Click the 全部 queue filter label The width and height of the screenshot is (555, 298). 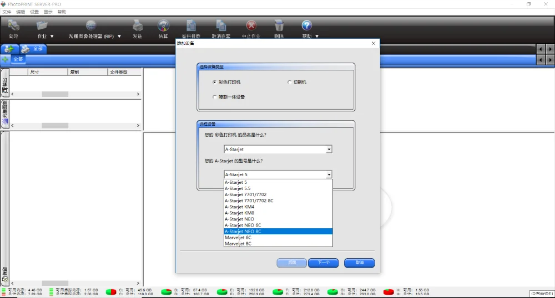click(18, 59)
